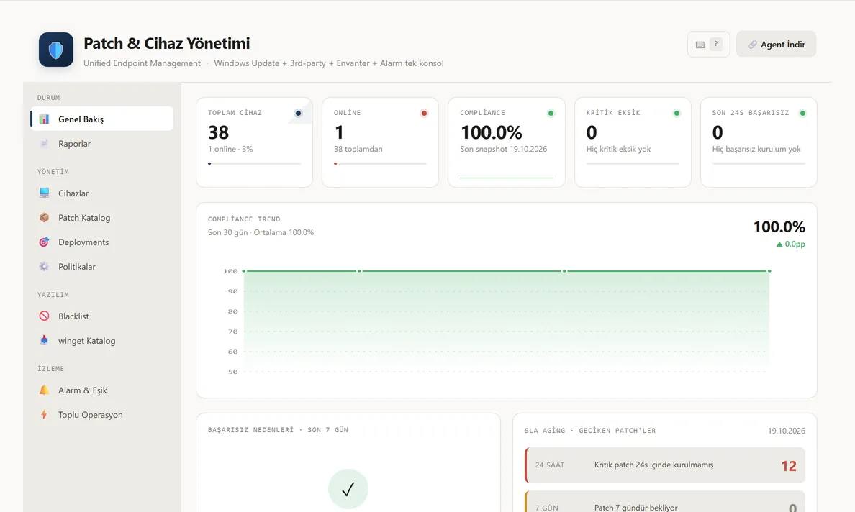Click Toplam Cihaz value 38
The image size is (855, 512).
[219, 132]
